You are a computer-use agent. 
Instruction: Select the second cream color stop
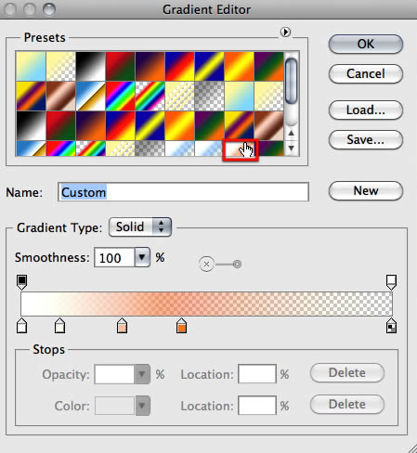coord(59,326)
